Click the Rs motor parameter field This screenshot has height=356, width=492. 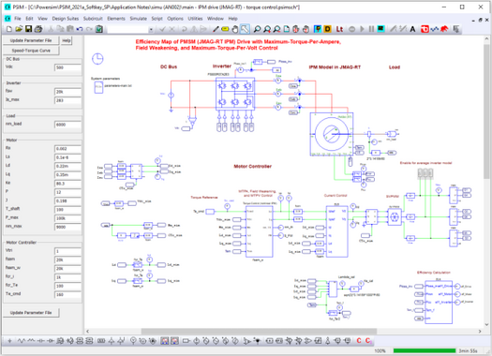tap(67, 149)
